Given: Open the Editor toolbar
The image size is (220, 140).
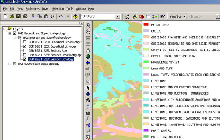Looking at the screenshot, I should click(127, 16).
